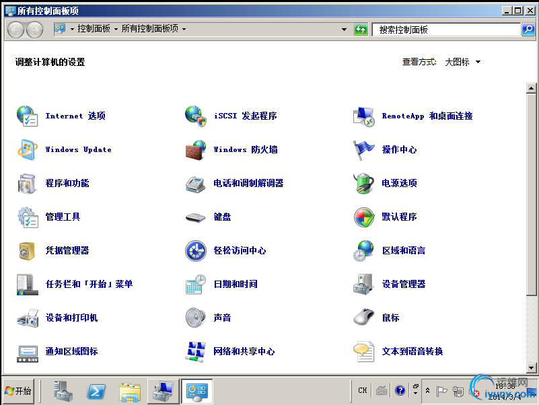Open the 电源选项 battery icon
This screenshot has width=539, height=405.
(364, 183)
